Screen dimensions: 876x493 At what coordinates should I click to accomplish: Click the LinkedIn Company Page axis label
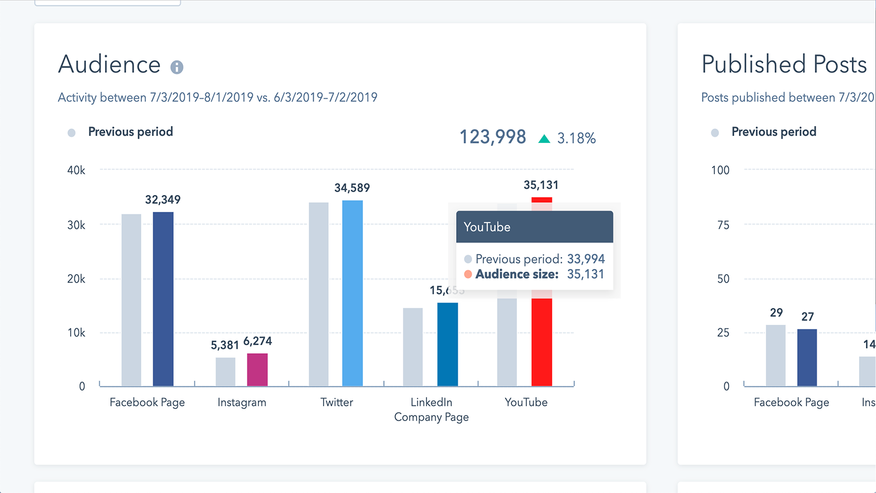[431, 409]
